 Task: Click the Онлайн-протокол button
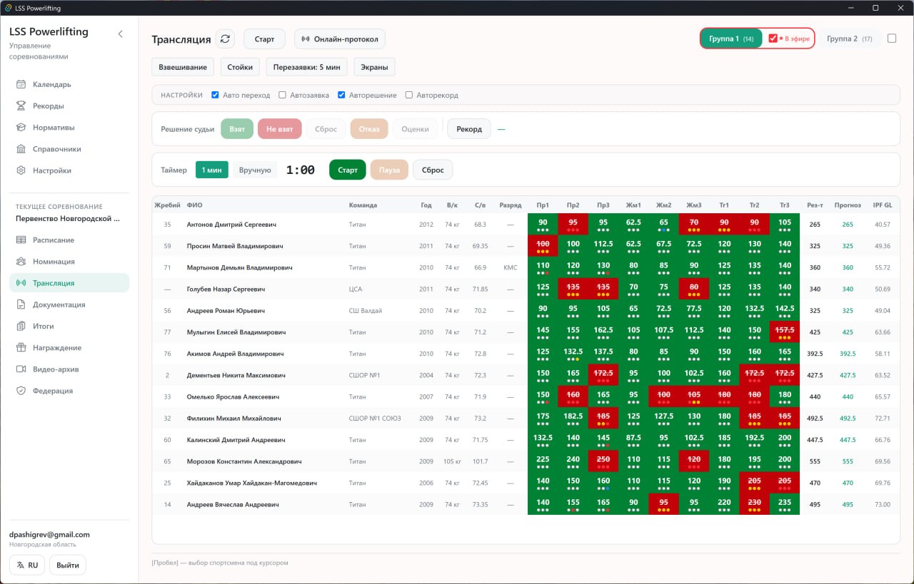point(340,39)
